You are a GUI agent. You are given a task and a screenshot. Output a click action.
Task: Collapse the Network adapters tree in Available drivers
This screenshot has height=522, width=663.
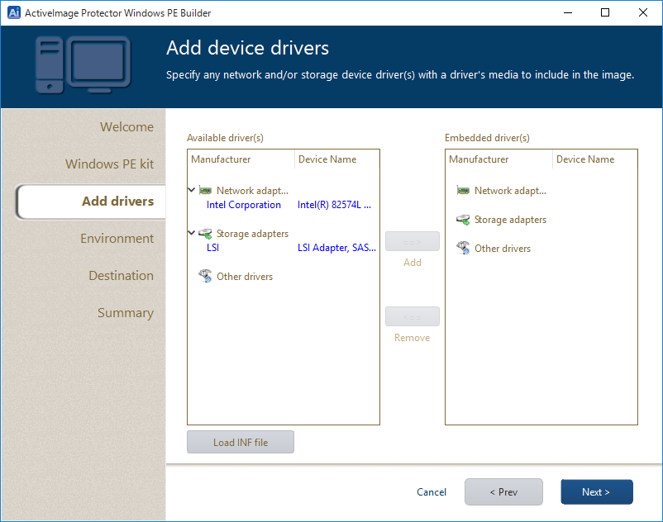(192, 190)
